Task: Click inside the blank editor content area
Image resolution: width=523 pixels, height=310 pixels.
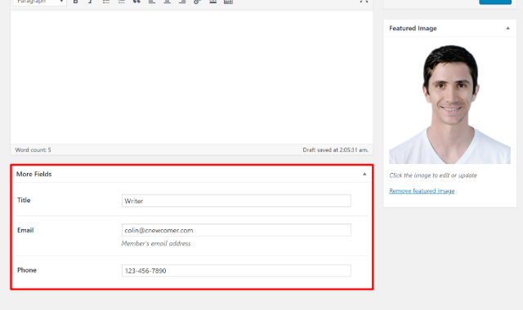Action: coord(192,77)
